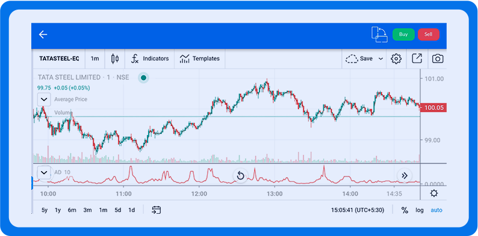Screen dimensions: 478x236
Task: Open the candlestick chart style icon
Action: [115, 59]
